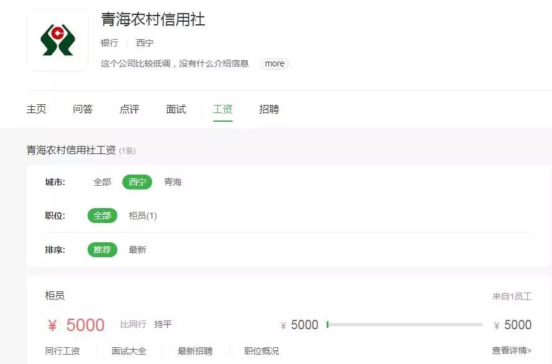Switch to the 主页 tab
Image resolution: width=552 pixels, height=364 pixels.
click(x=37, y=109)
